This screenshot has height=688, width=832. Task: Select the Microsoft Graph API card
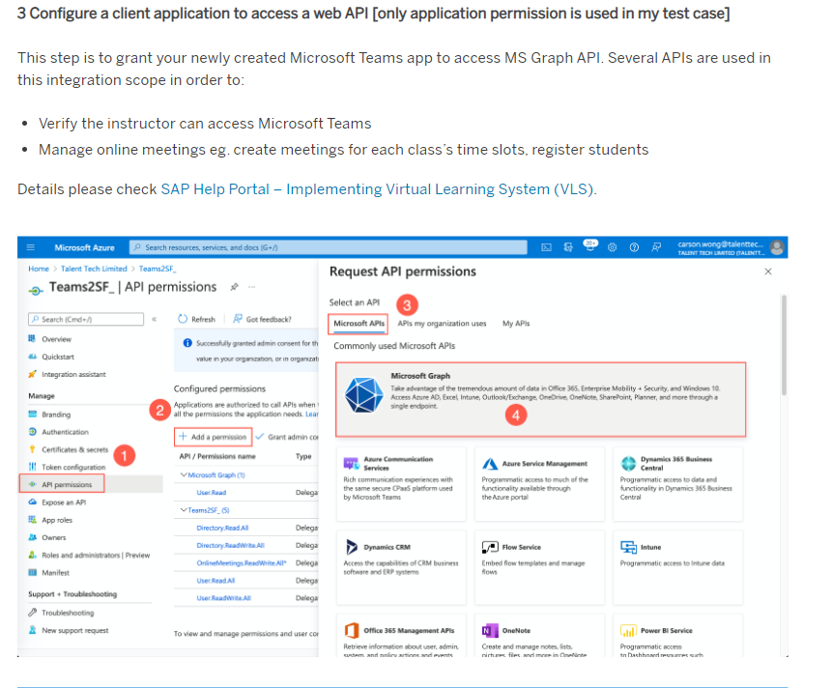pos(541,399)
